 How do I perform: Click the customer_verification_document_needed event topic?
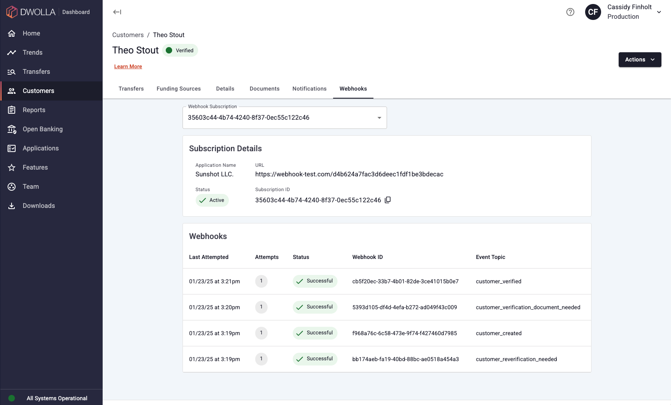[x=528, y=307]
